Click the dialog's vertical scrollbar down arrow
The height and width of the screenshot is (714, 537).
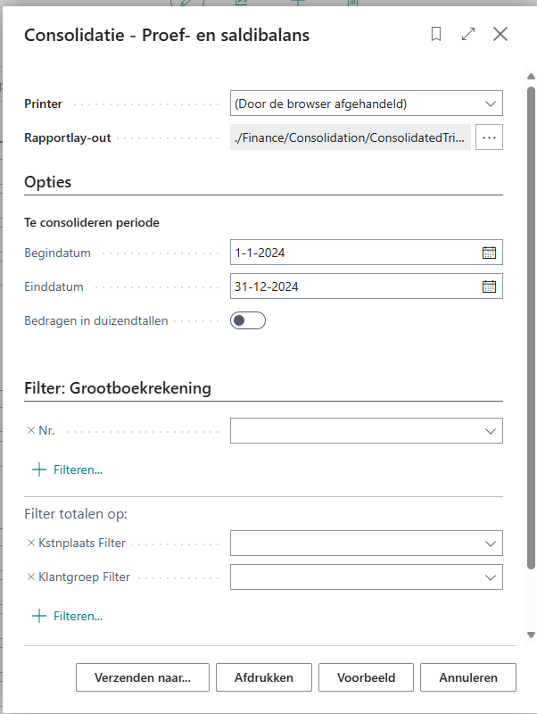click(x=531, y=635)
